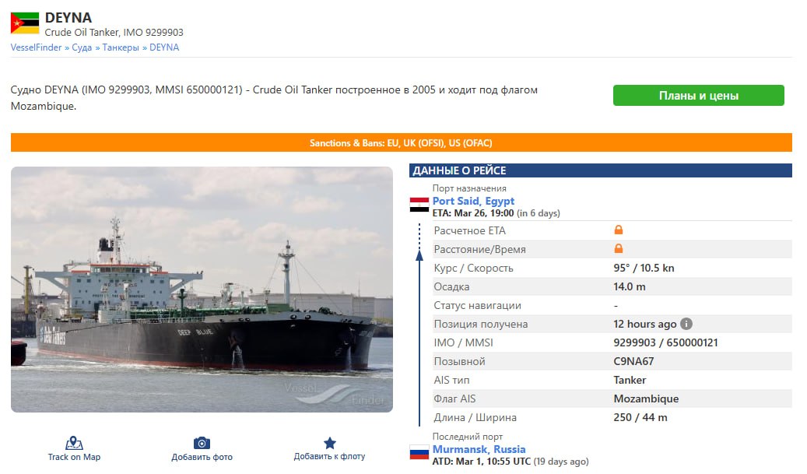807x474 pixels.
Task: Click the Осадка row label
Action: (451, 286)
